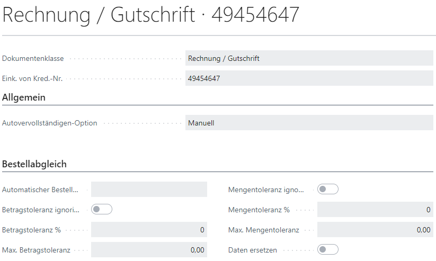This screenshot has height=261, width=436.
Task: Click the Max. Betragstoleranz input field
Action: click(x=149, y=250)
